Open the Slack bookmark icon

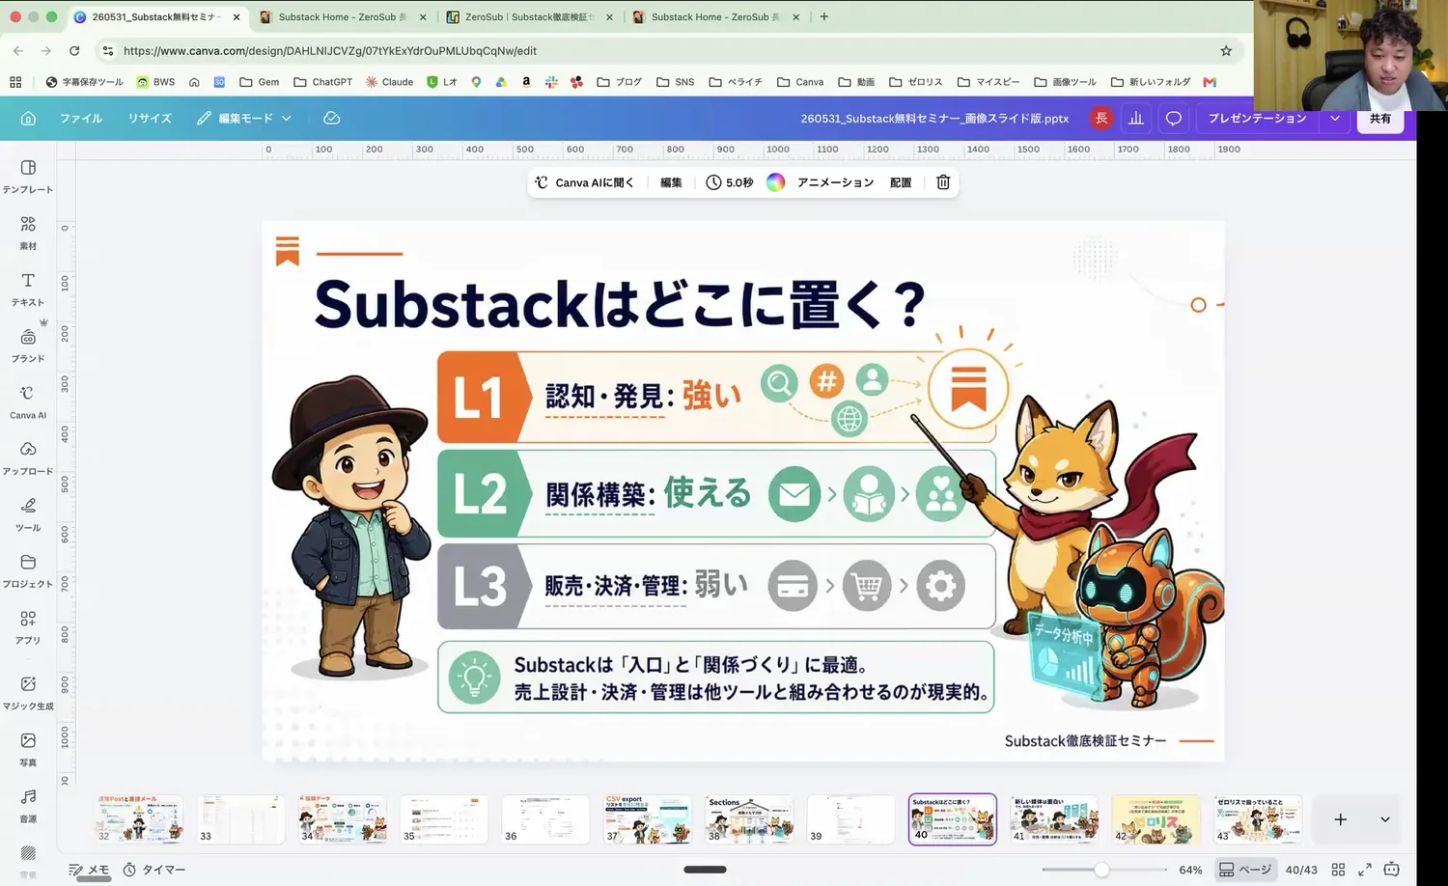(x=551, y=82)
